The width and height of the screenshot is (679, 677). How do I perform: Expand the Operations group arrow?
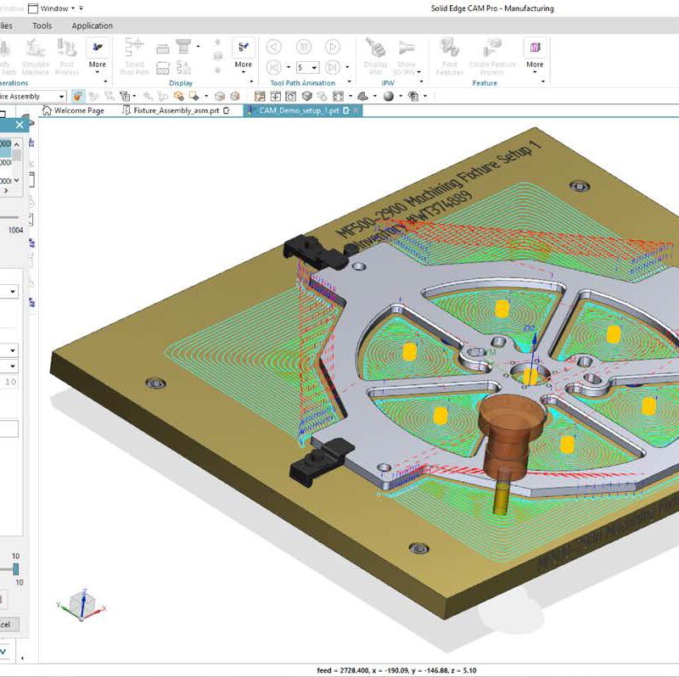click(x=105, y=81)
